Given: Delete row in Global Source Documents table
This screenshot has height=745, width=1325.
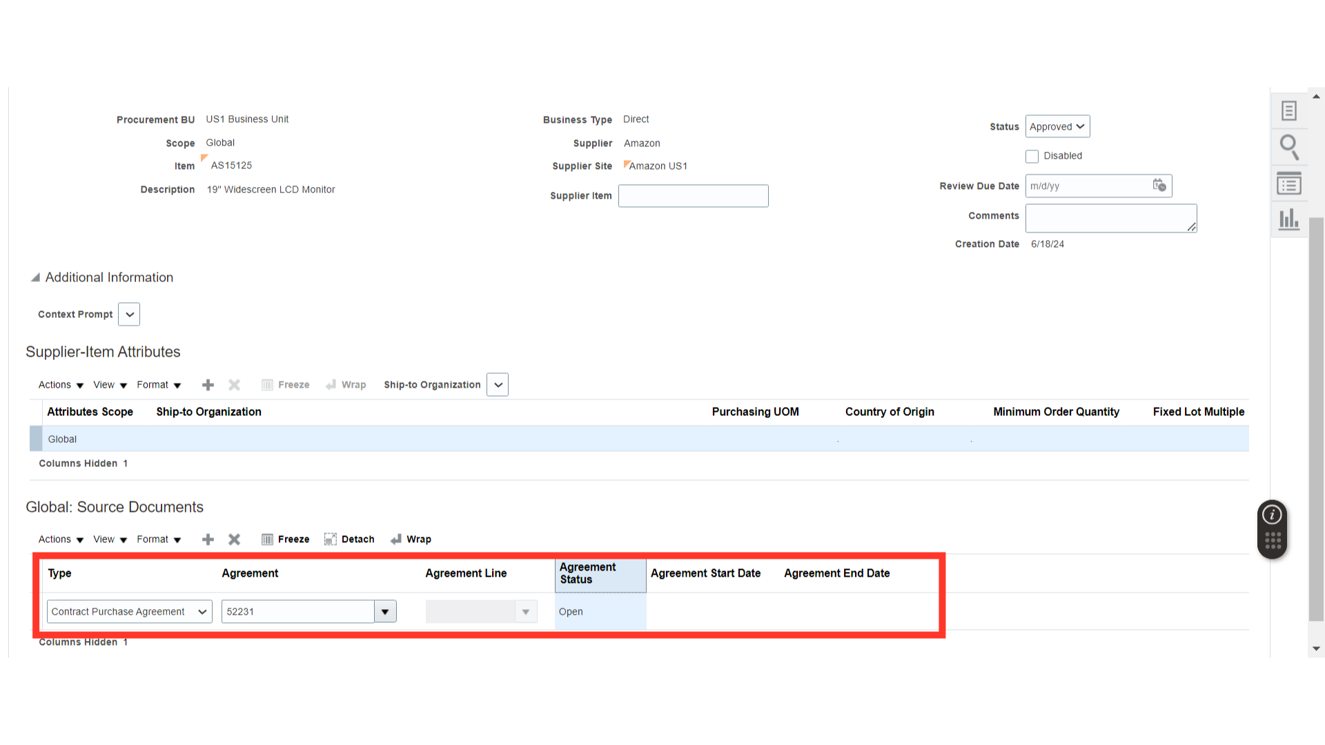Looking at the screenshot, I should (235, 539).
